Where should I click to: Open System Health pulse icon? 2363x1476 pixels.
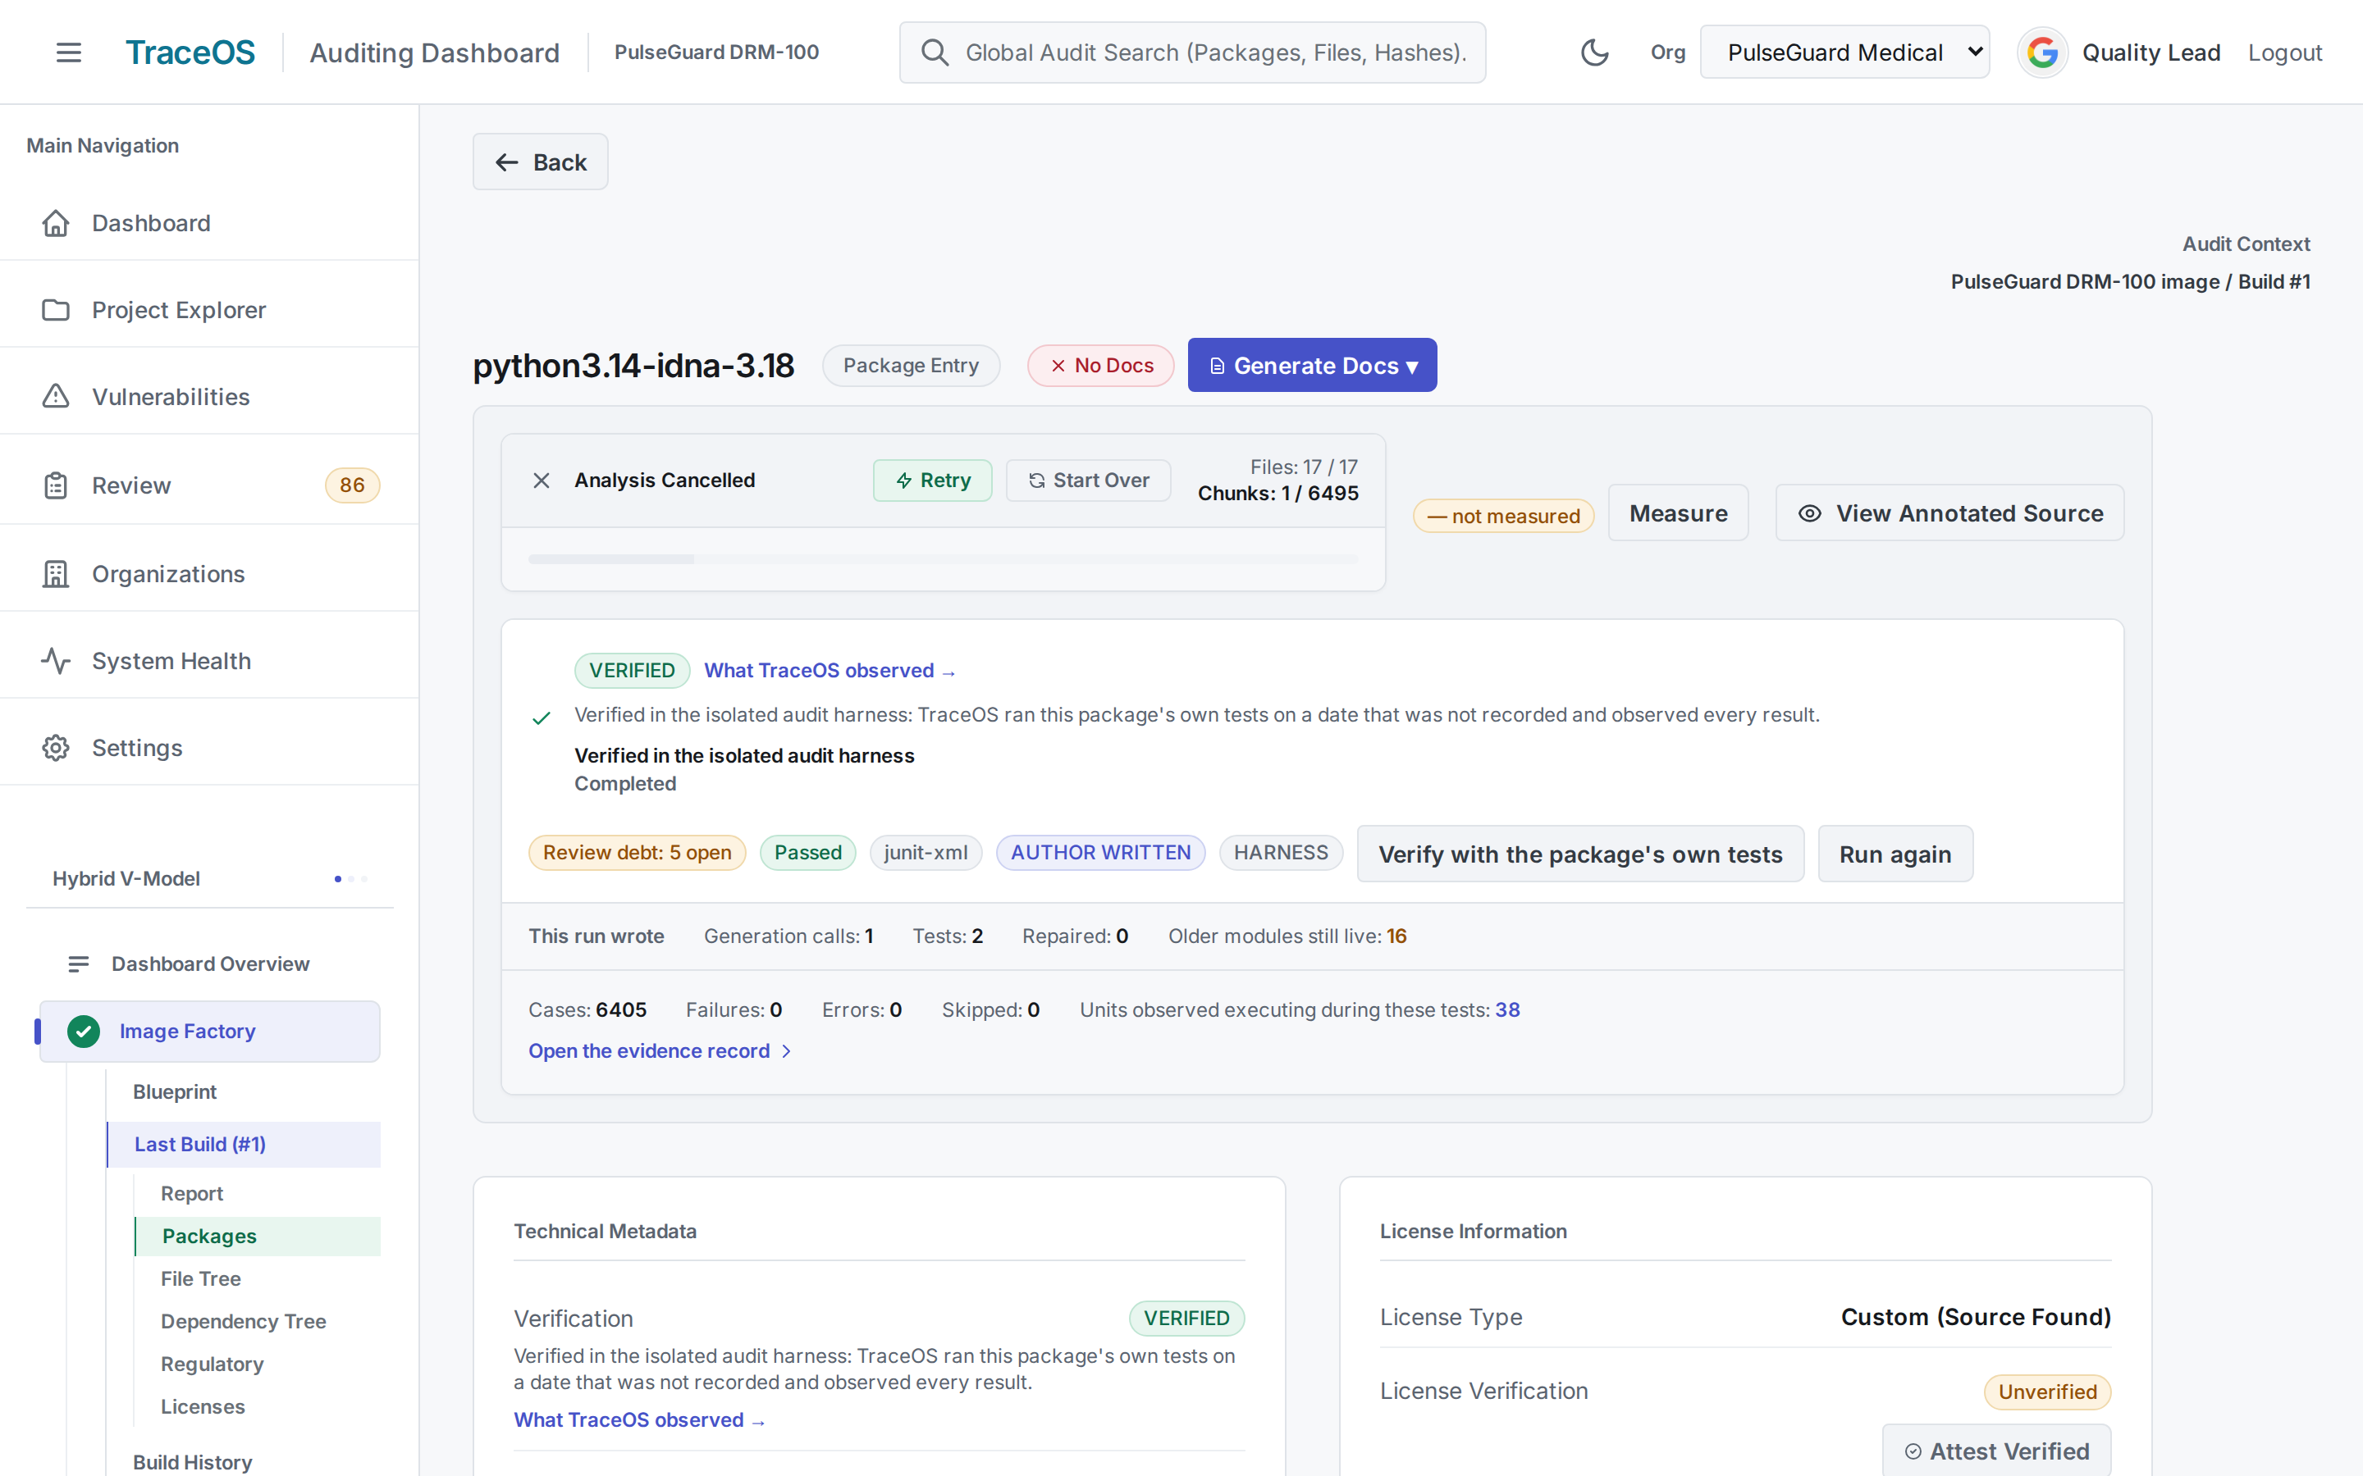coord(56,661)
